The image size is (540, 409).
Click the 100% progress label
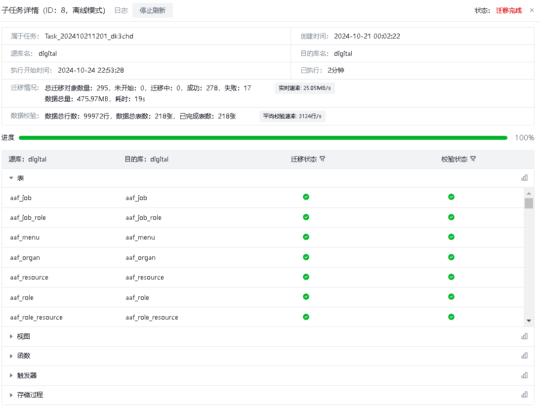(x=525, y=138)
